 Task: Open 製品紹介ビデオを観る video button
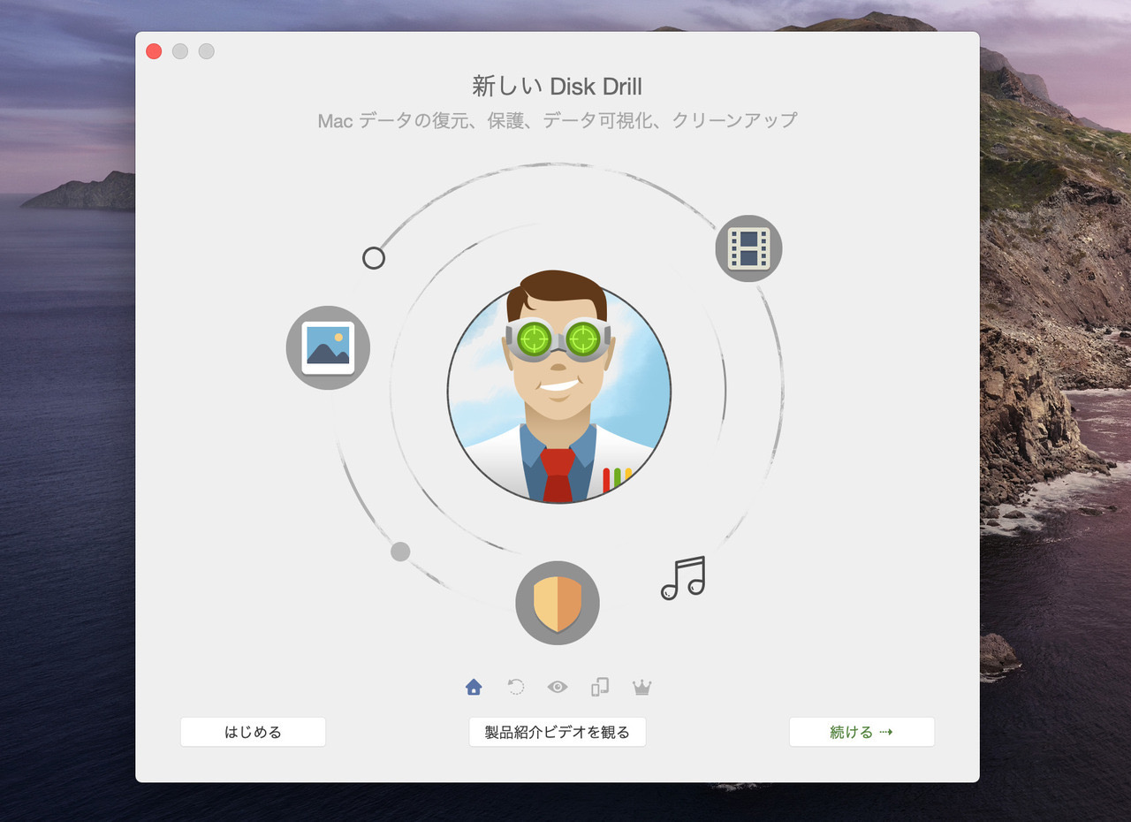(558, 732)
